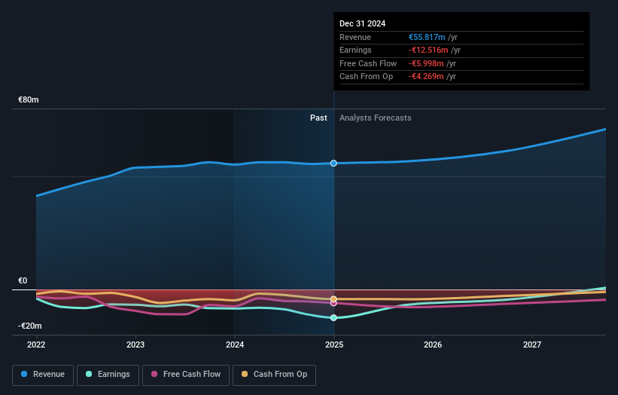The height and width of the screenshot is (395, 618).
Task: Click the -€5.998m free cash flow value
Action: pyautogui.click(x=426, y=63)
